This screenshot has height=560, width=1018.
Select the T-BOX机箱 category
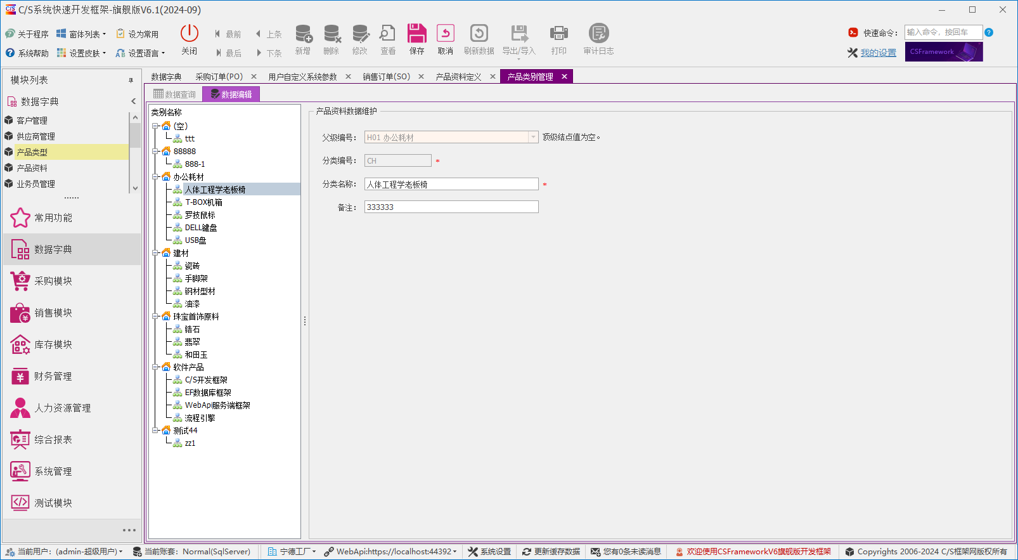pyautogui.click(x=203, y=202)
